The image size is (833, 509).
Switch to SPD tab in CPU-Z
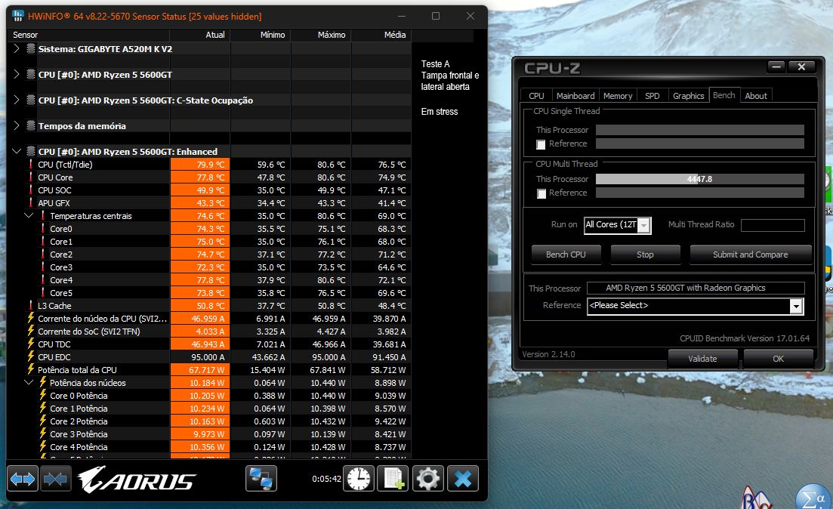[653, 96]
